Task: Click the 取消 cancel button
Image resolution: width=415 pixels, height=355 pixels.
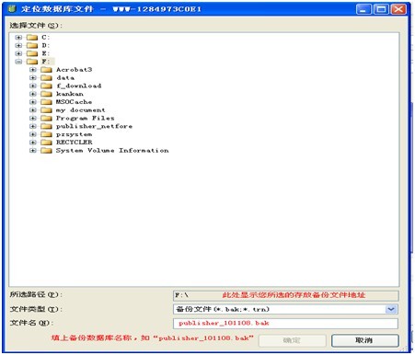Action: click(x=365, y=340)
